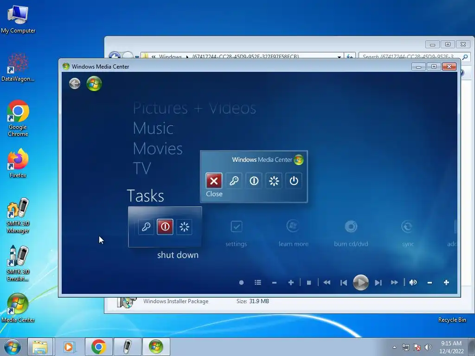Click the large Play button

pos(361,282)
